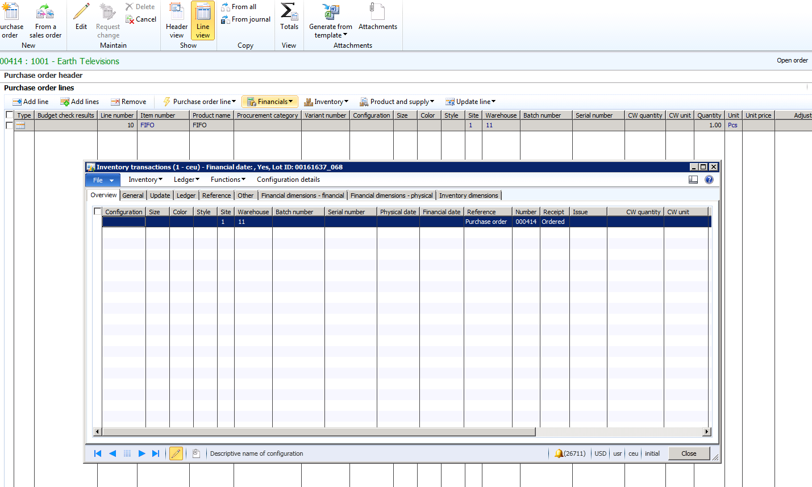Check the select-all box in order lines grid
This screenshot has height=487, width=812.
9,115
